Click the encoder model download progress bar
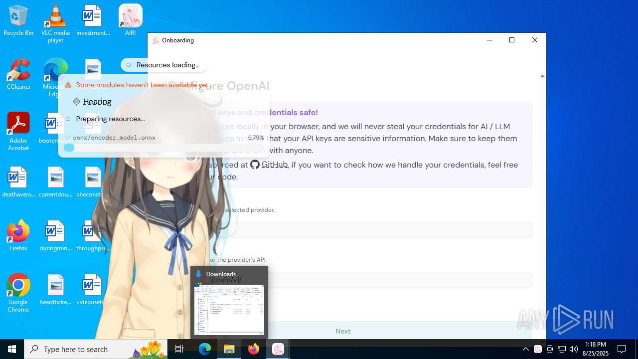Viewport: 638px width, 359px height. [x=164, y=148]
